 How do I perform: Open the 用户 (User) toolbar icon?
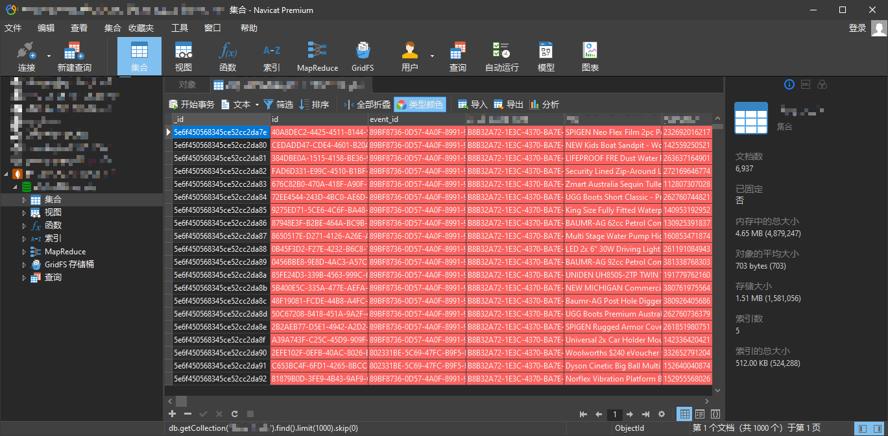click(409, 56)
